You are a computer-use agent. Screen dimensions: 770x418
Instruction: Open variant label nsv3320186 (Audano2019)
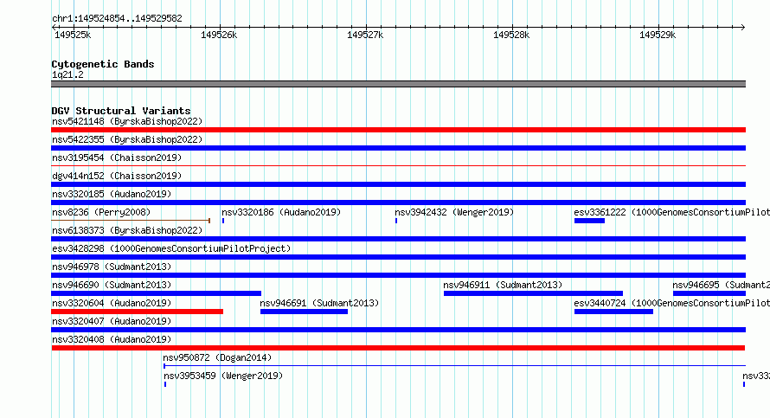[x=281, y=212]
